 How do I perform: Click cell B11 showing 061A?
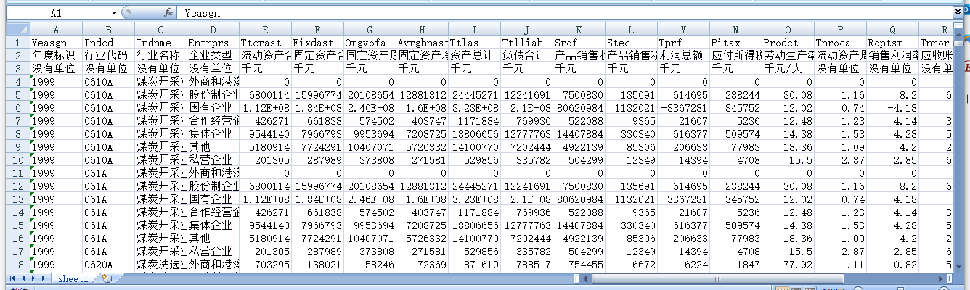[x=108, y=173]
